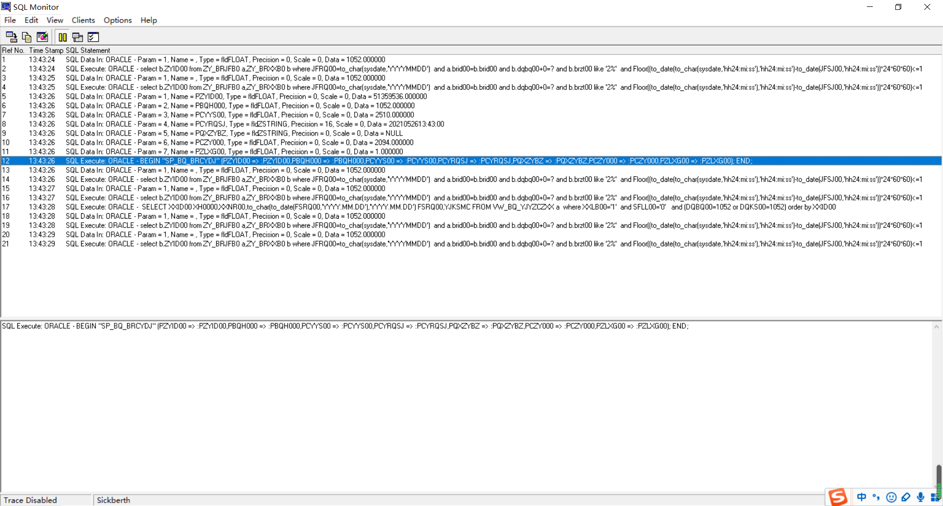Click the detail pane scrollbar up arrow
This screenshot has height=506, width=943.
[937, 327]
